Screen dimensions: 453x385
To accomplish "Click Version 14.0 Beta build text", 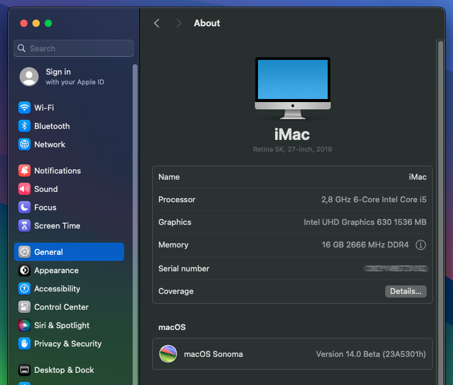I will pyautogui.click(x=370, y=354).
